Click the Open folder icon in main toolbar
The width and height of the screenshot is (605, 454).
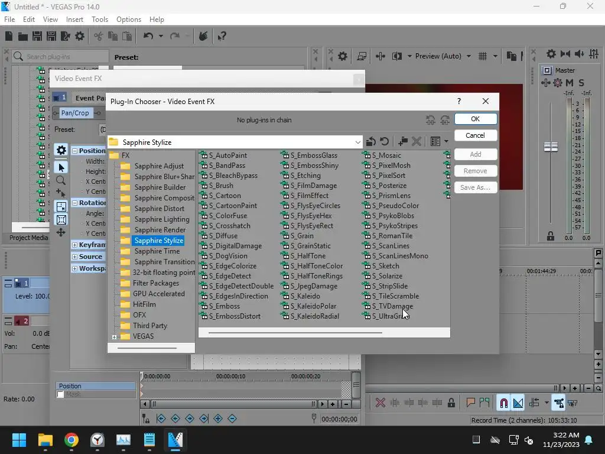click(23, 36)
